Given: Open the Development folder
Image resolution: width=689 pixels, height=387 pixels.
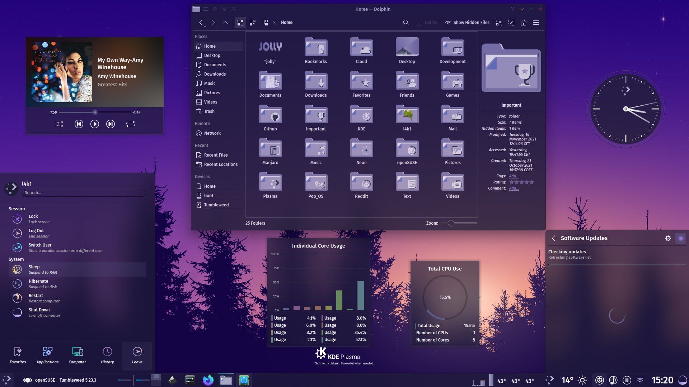Looking at the screenshot, I should pyautogui.click(x=453, y=51).
